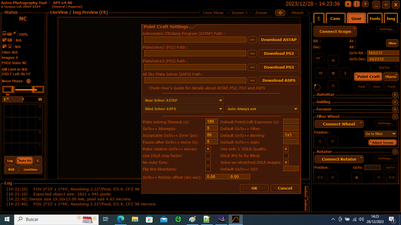Rotate fast forward with >> button
401x225 pixels.
(391, 177)
